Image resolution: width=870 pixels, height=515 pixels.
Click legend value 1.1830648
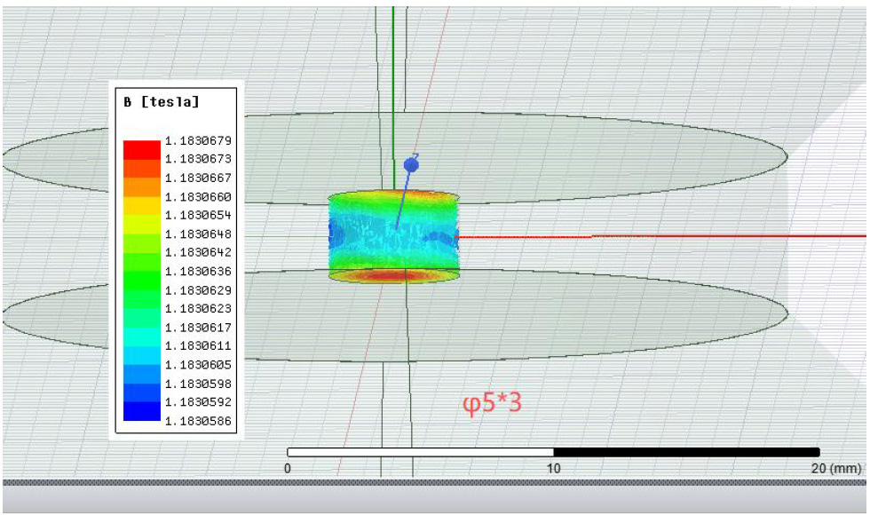198,234
